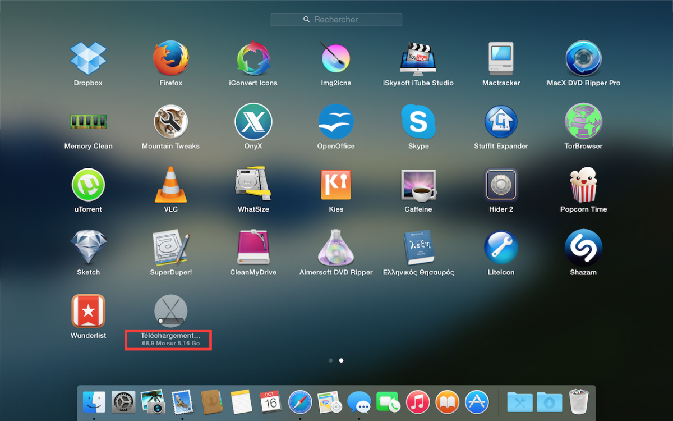Open Mail in the Dock
Viewport: 673px width, 421px height.
[x=182, y=402]
